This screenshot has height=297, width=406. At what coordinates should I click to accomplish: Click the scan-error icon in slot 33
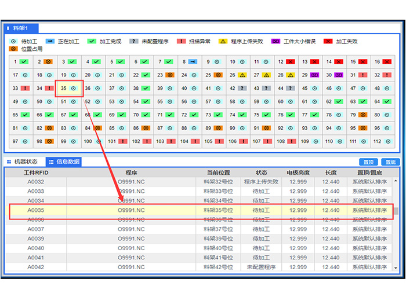pyautogui.click(x=24, y=89)
